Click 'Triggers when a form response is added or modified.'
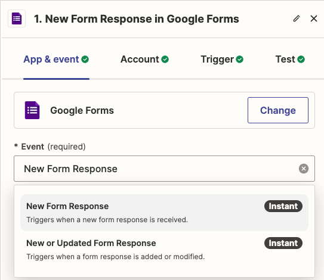324x280 pixels. click(x=116, y=257)
